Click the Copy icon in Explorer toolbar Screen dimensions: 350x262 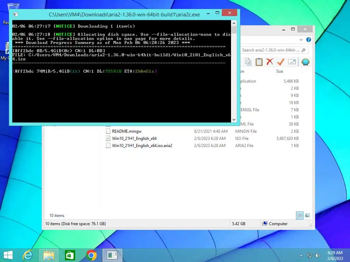pyautogui.click(x=248, y=62)
